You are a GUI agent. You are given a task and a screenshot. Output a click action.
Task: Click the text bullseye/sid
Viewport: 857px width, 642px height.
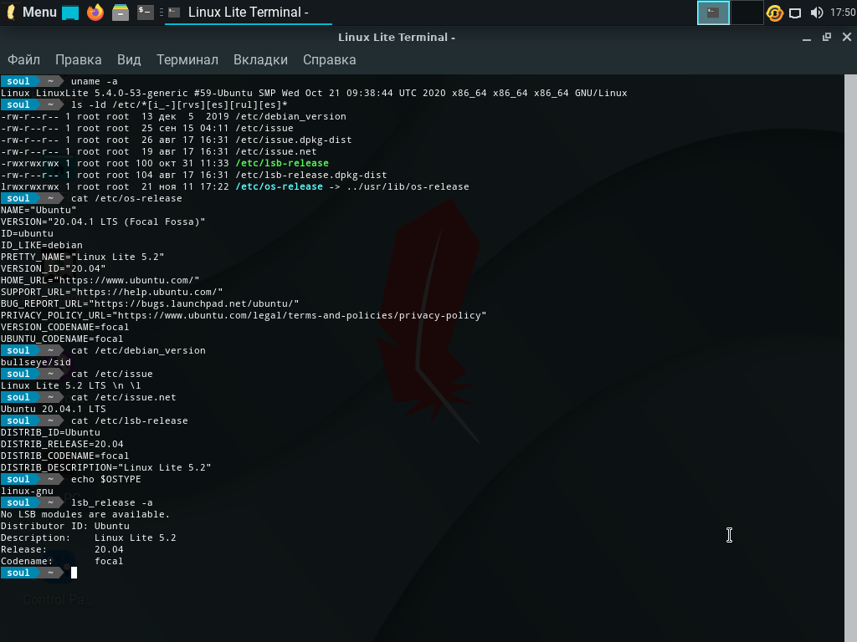pyautogui.click(x=35, y=363)
